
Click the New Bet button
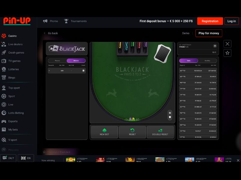(x=105, y=132)
